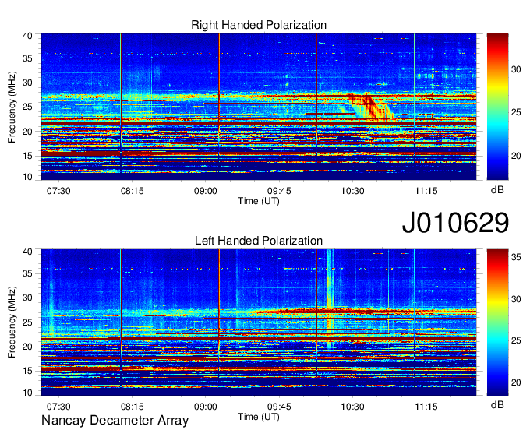This screenshot has height=430, width=530.
Task: Click the "20" frequency tick of the Right Handed plot
Action: click(28, 132)
